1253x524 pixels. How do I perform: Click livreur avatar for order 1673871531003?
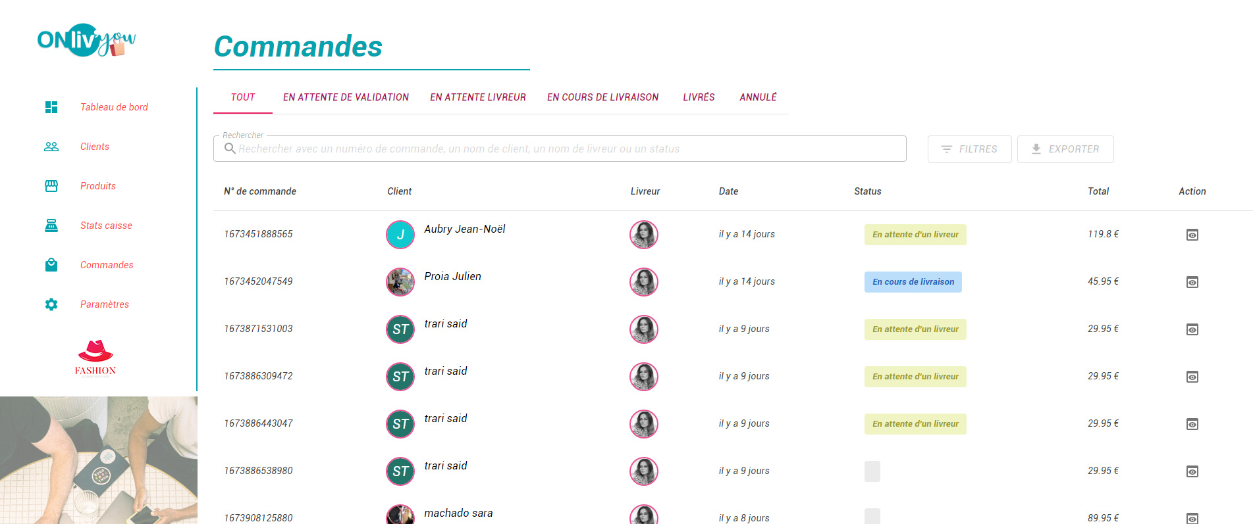coord(644,329)
